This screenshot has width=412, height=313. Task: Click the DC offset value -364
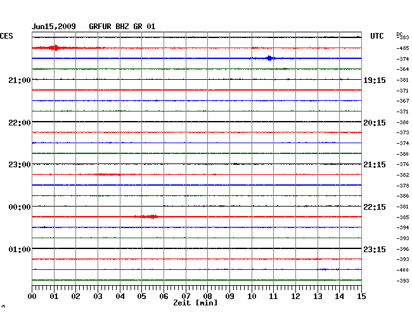[x=402, y=69]
